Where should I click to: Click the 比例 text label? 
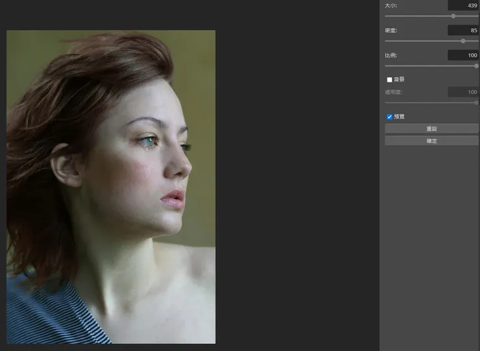(x=391, y=56)
